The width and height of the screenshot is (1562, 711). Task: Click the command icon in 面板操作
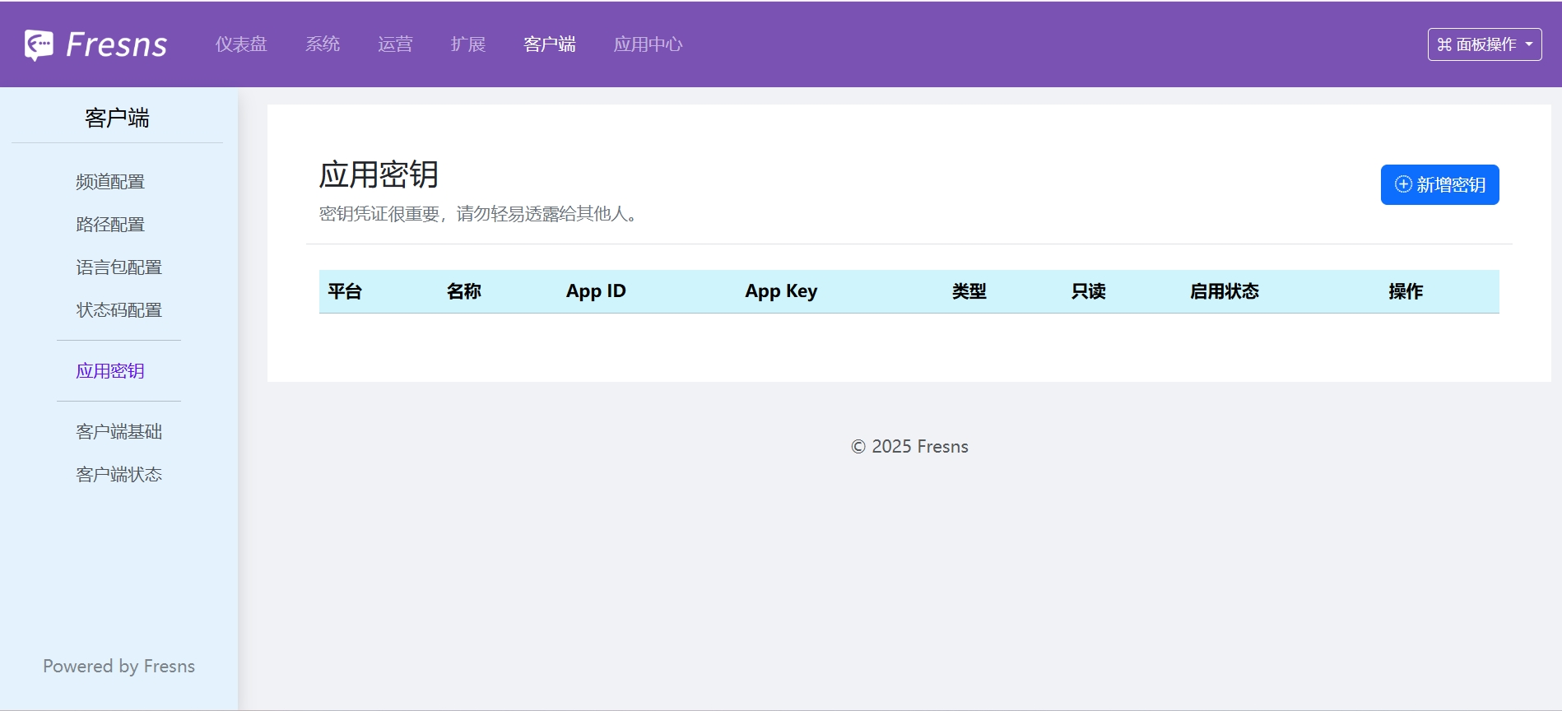[1444, 44]
